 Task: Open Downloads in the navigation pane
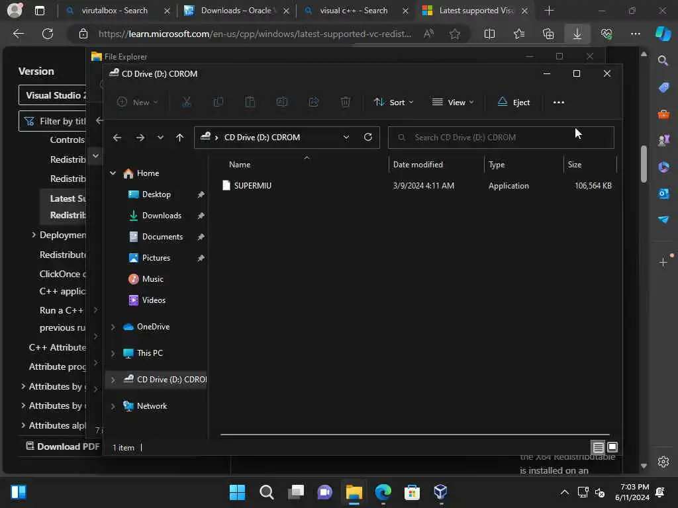coord(162,216)
